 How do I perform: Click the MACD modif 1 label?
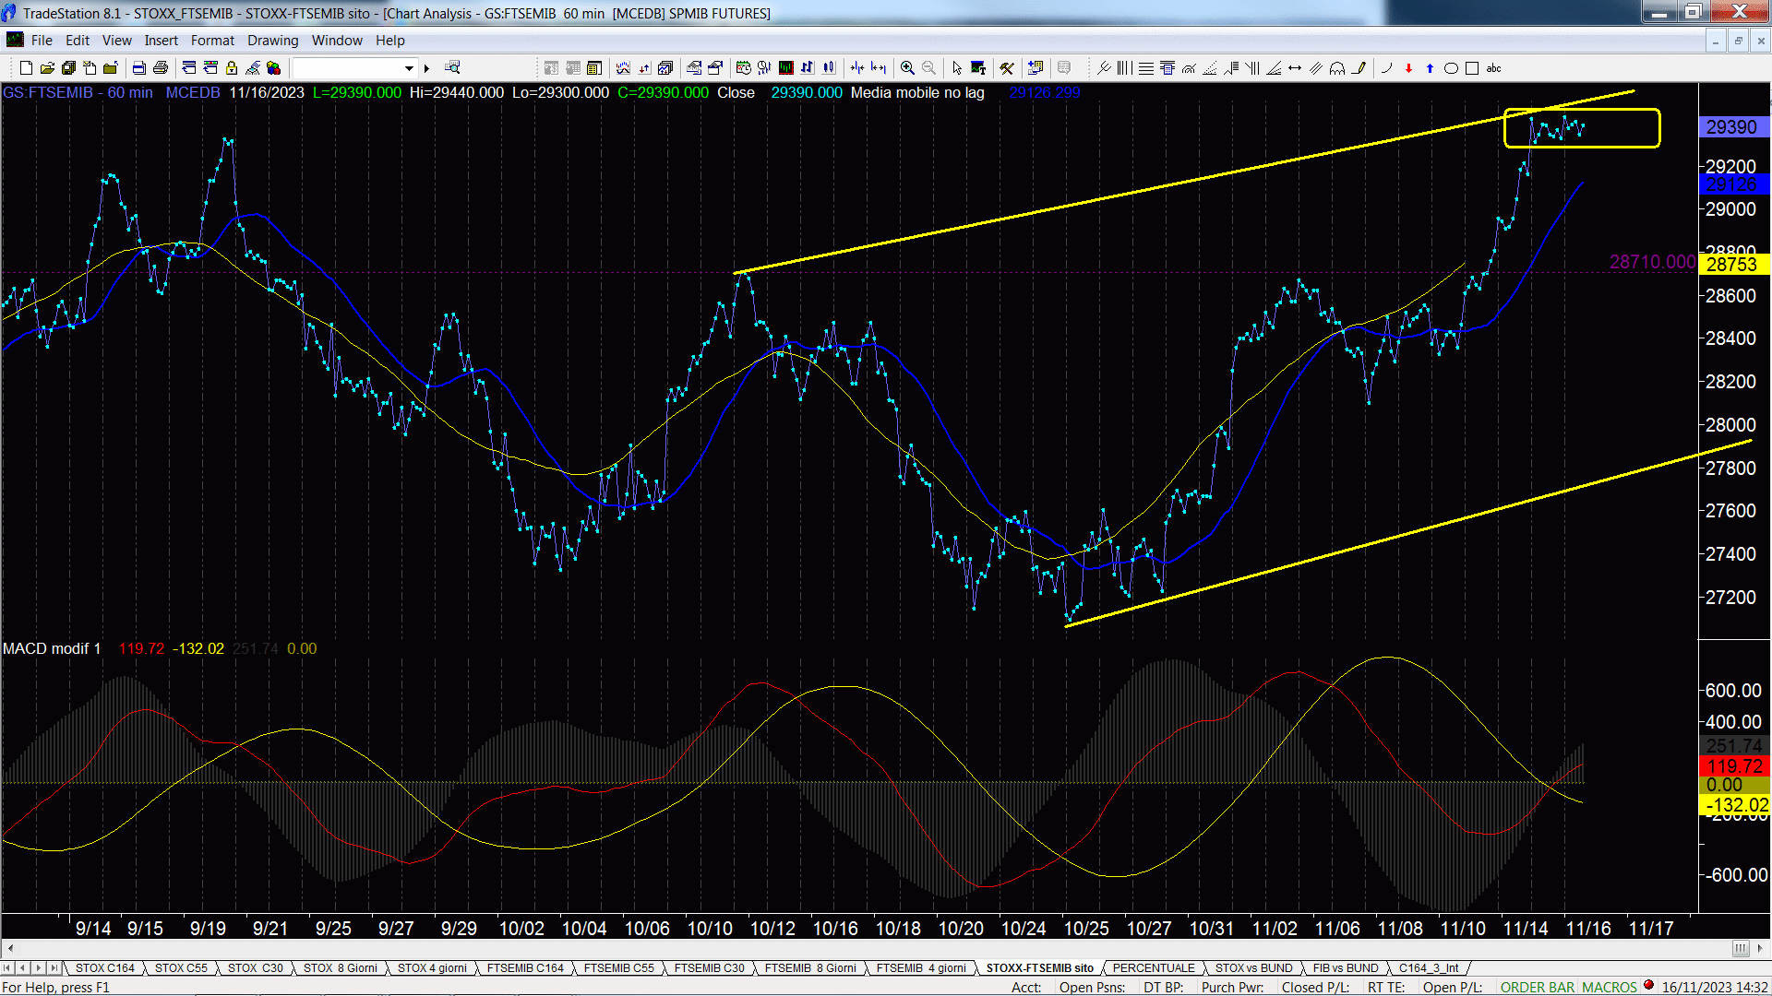click(x=52, y=649)
